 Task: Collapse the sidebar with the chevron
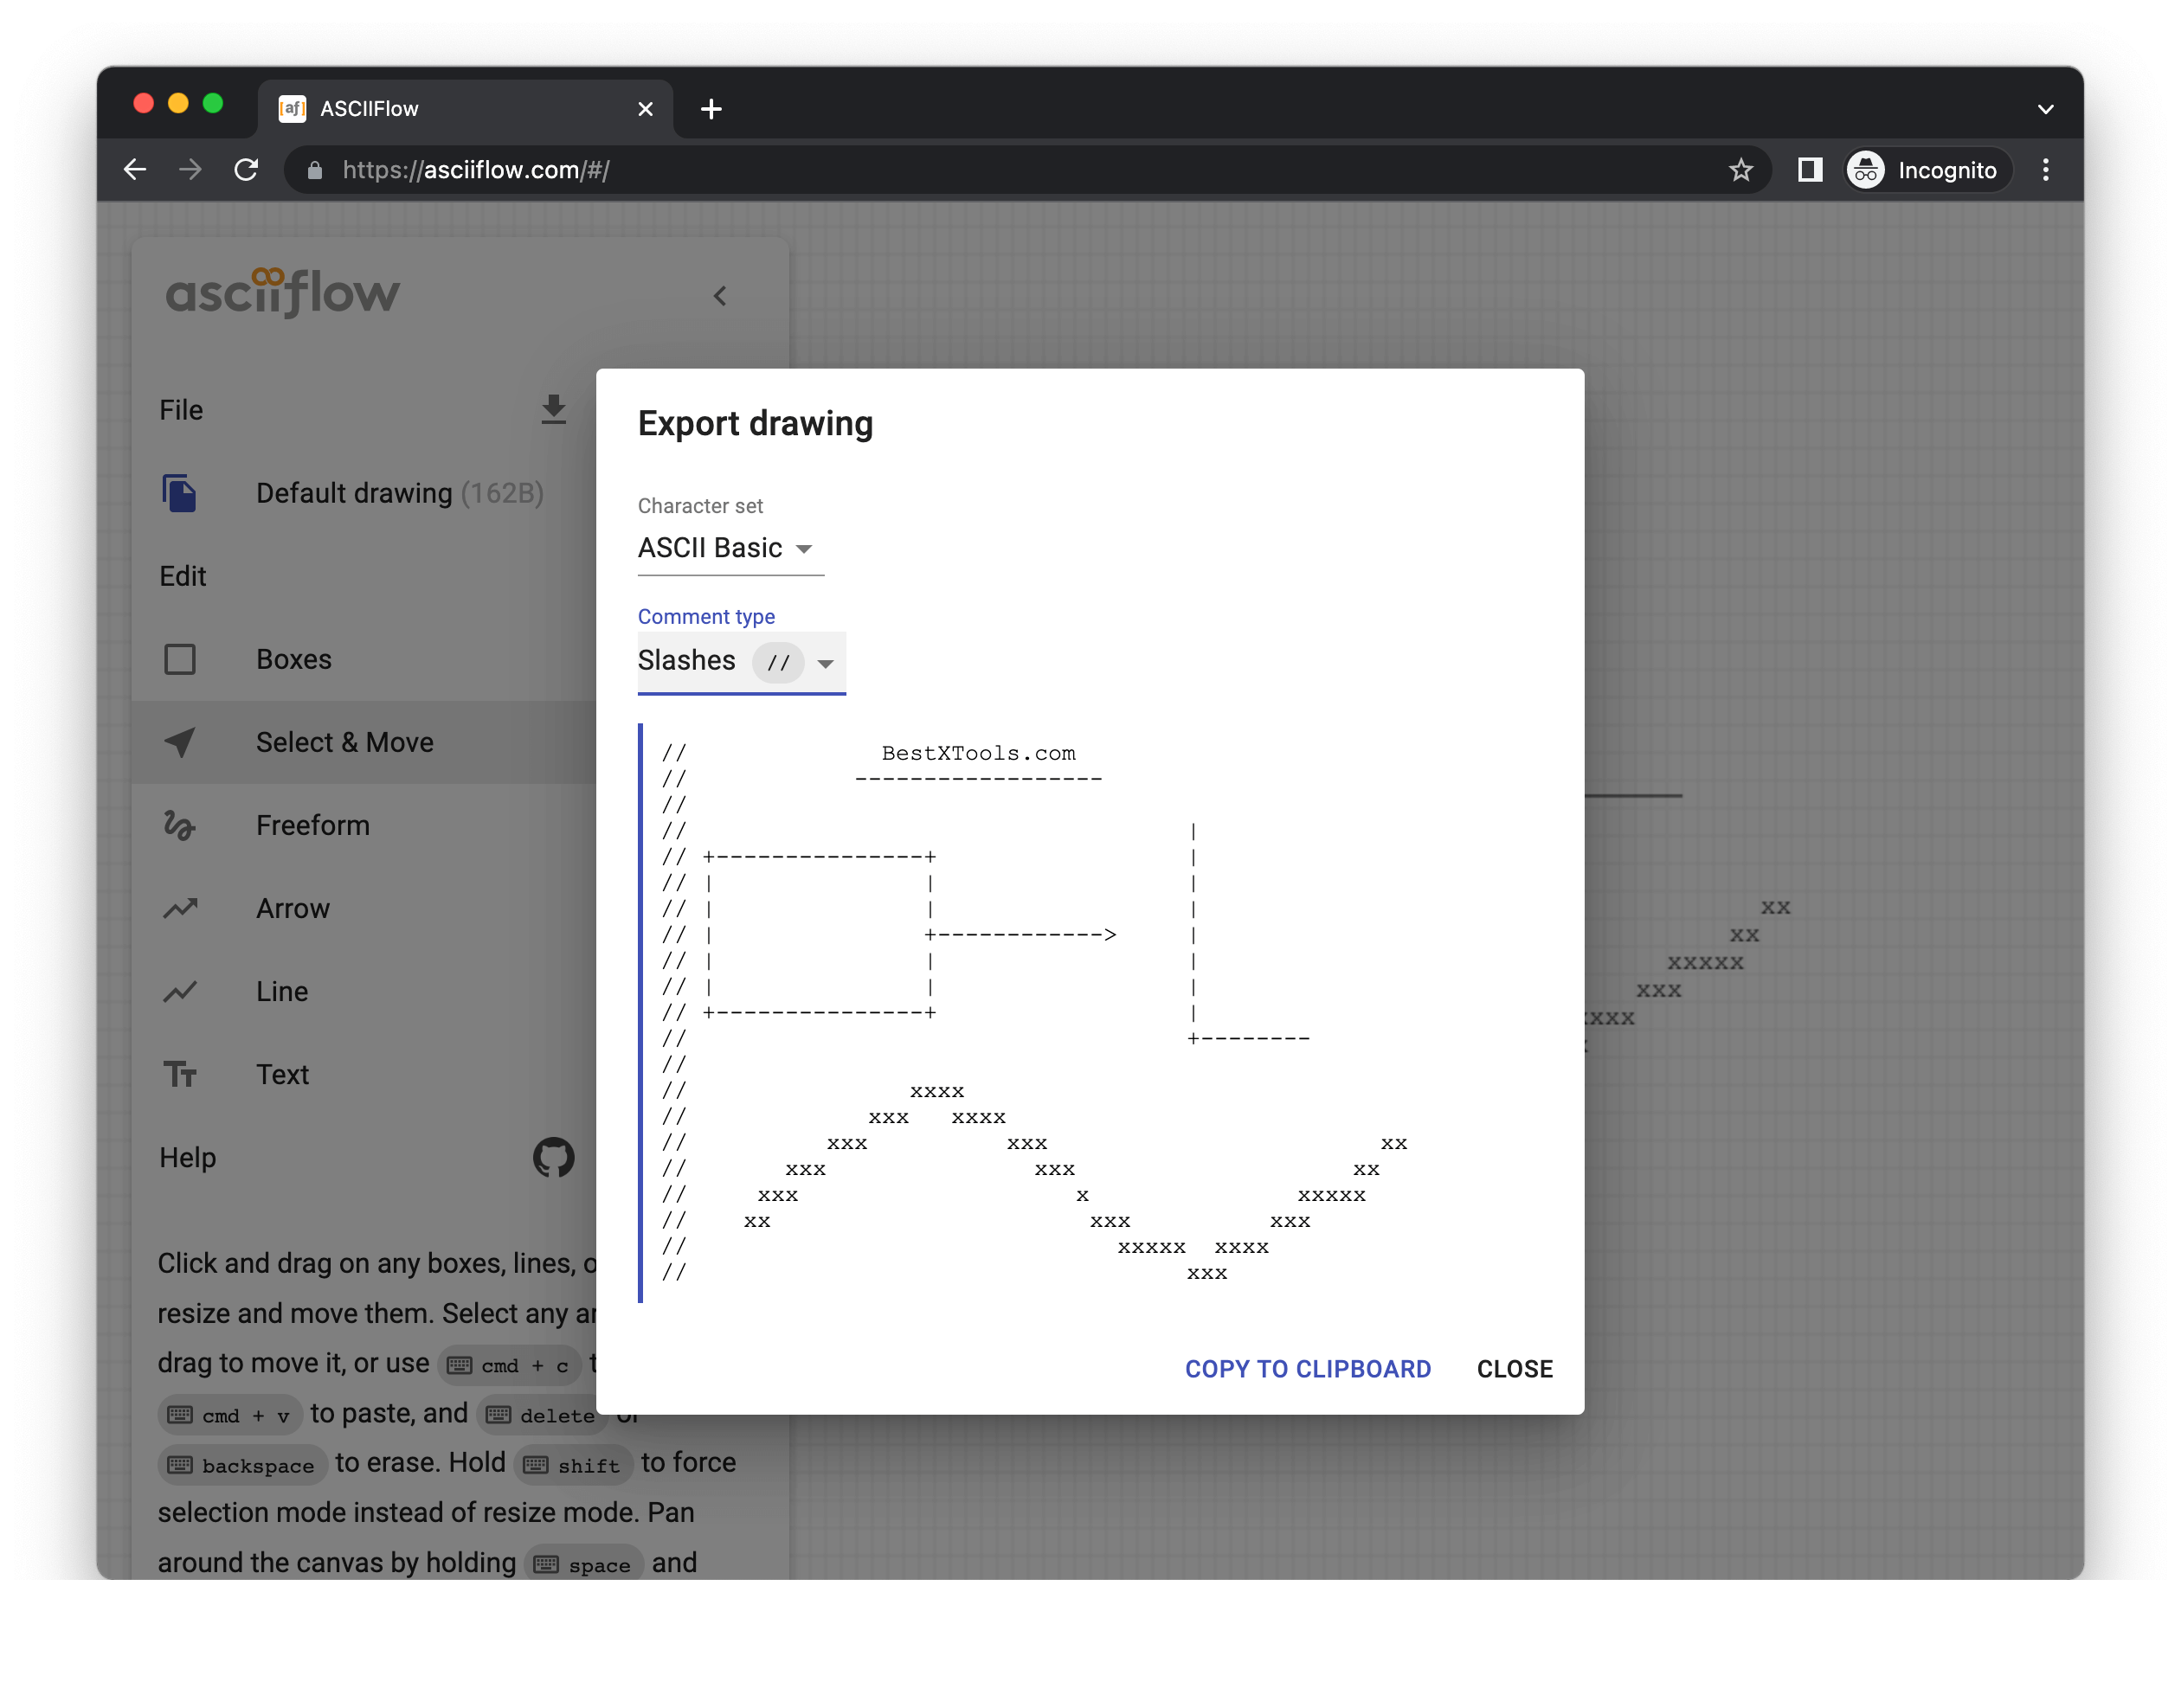pos(720,296)
